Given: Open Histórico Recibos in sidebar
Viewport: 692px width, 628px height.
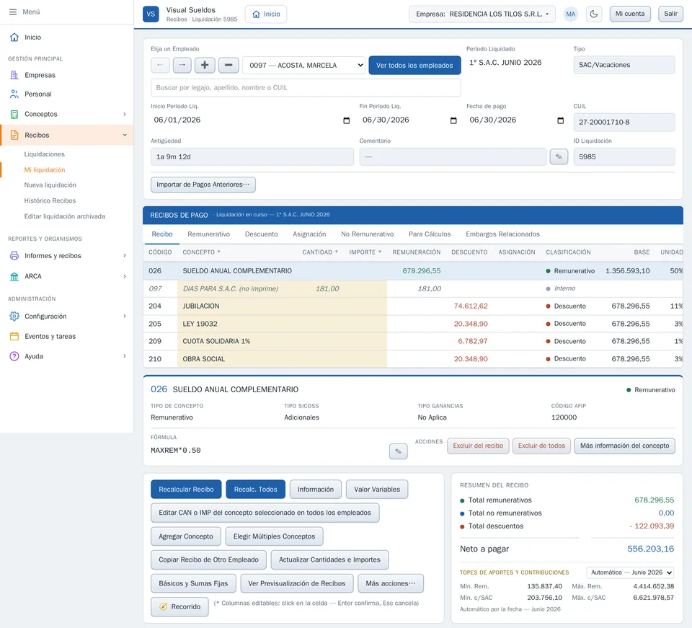Looking at the screenshot, I should pos(50,200).
